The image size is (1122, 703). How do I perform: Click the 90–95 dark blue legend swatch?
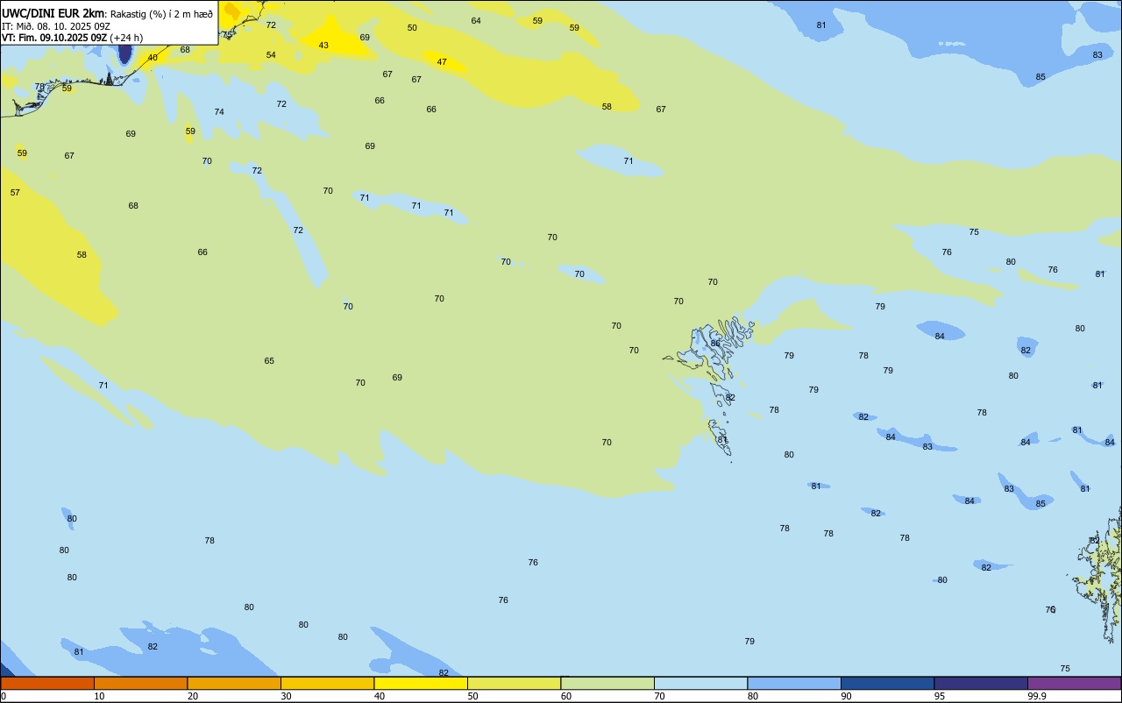887,683
